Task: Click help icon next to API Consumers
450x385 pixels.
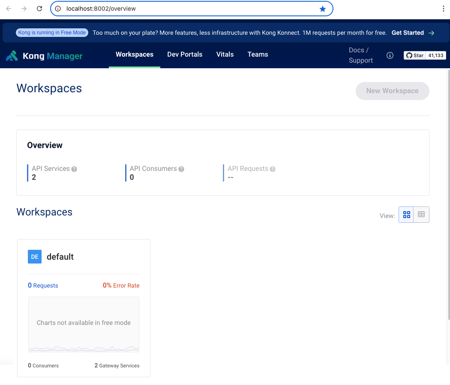Action: (x=181, y=169)
